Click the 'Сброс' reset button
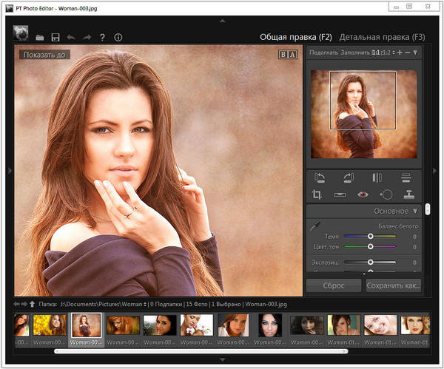This screenshot has width=444, height=369. coord(333,285)
